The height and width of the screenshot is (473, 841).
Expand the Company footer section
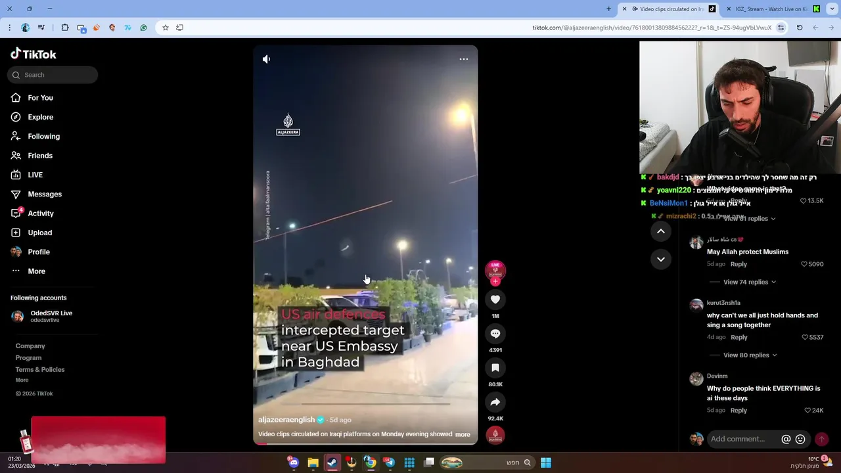30,346
